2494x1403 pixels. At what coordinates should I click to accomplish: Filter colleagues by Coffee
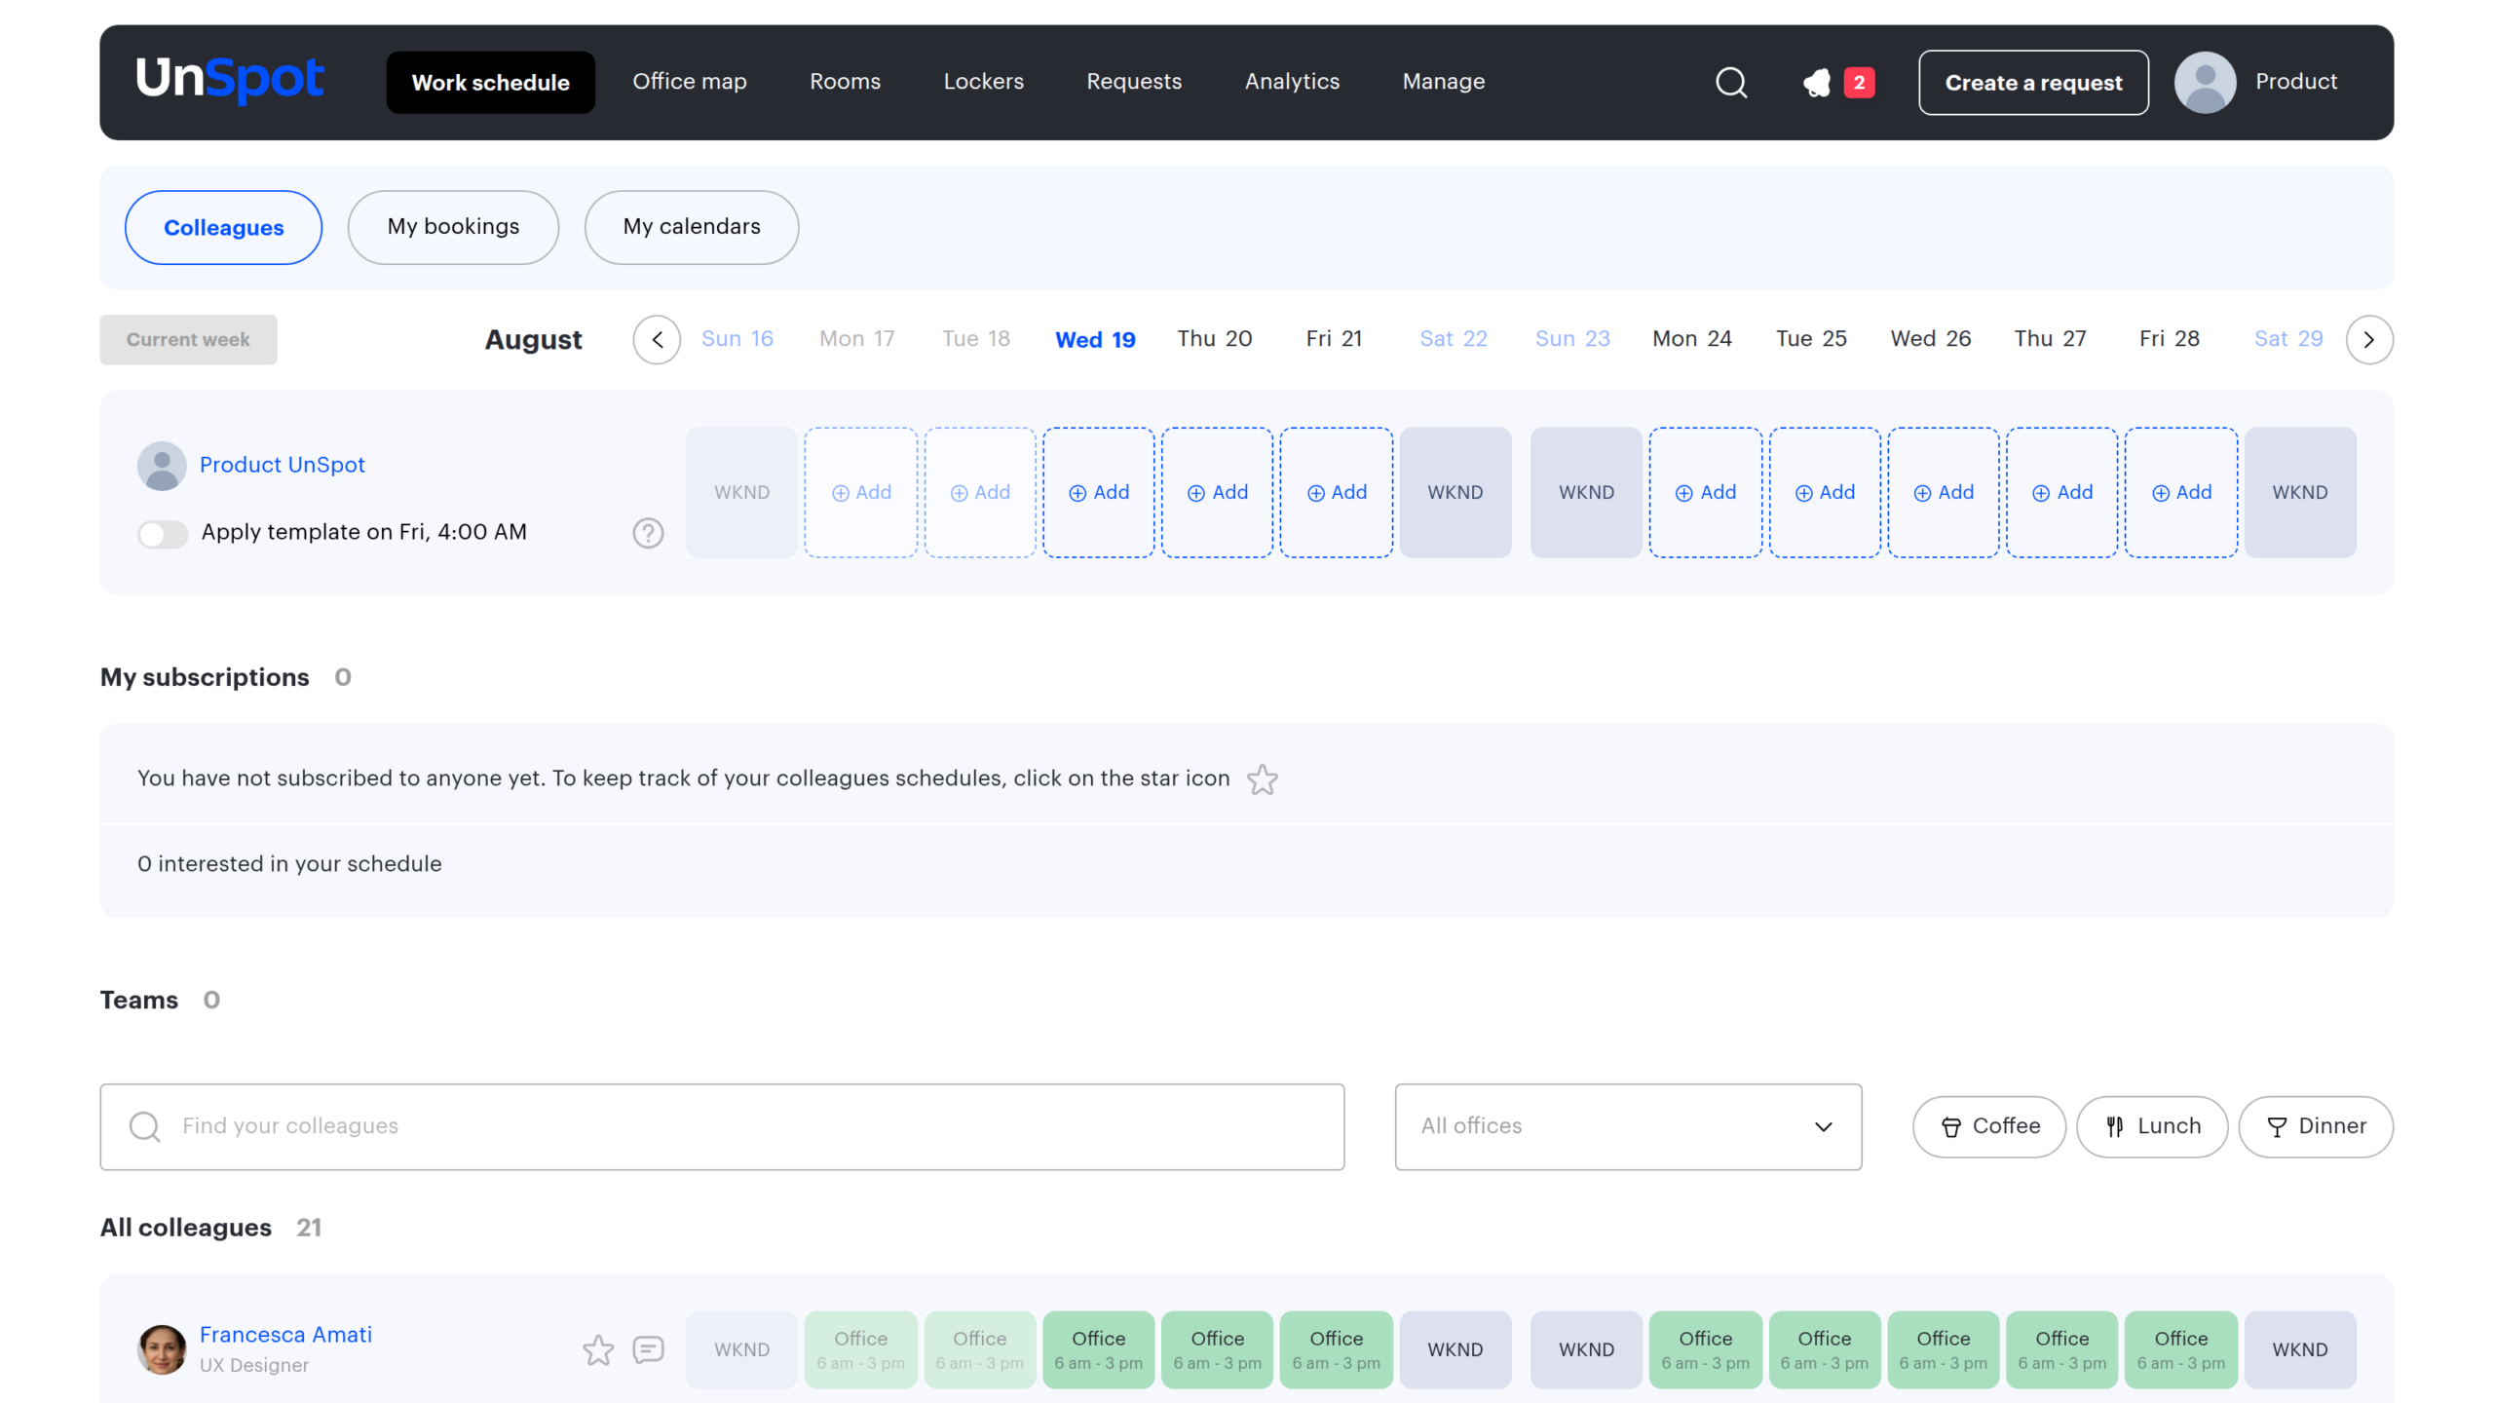pos(1989,1126)
